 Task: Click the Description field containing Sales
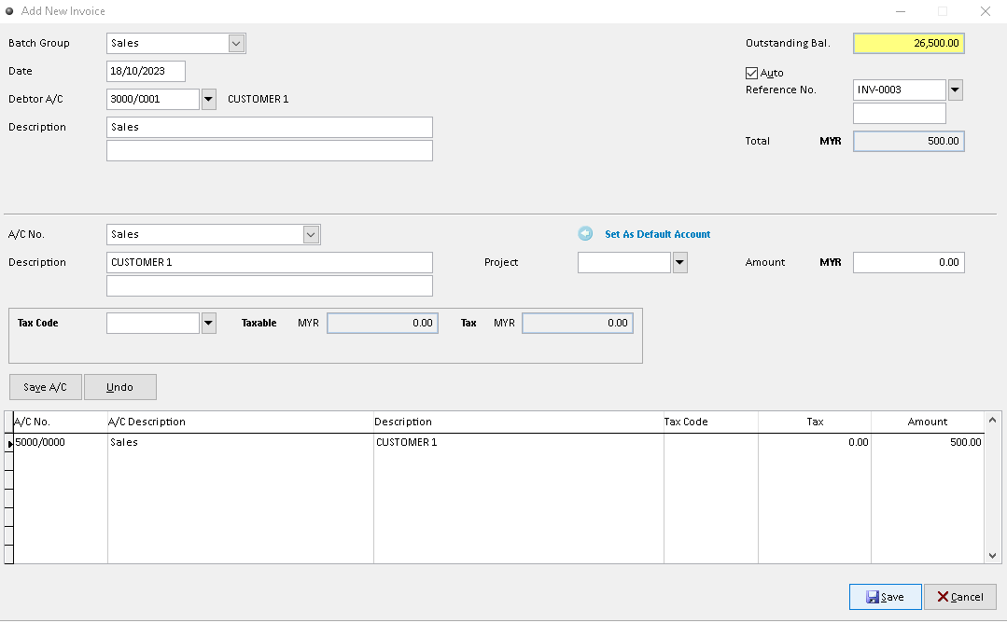pos(269,127)
